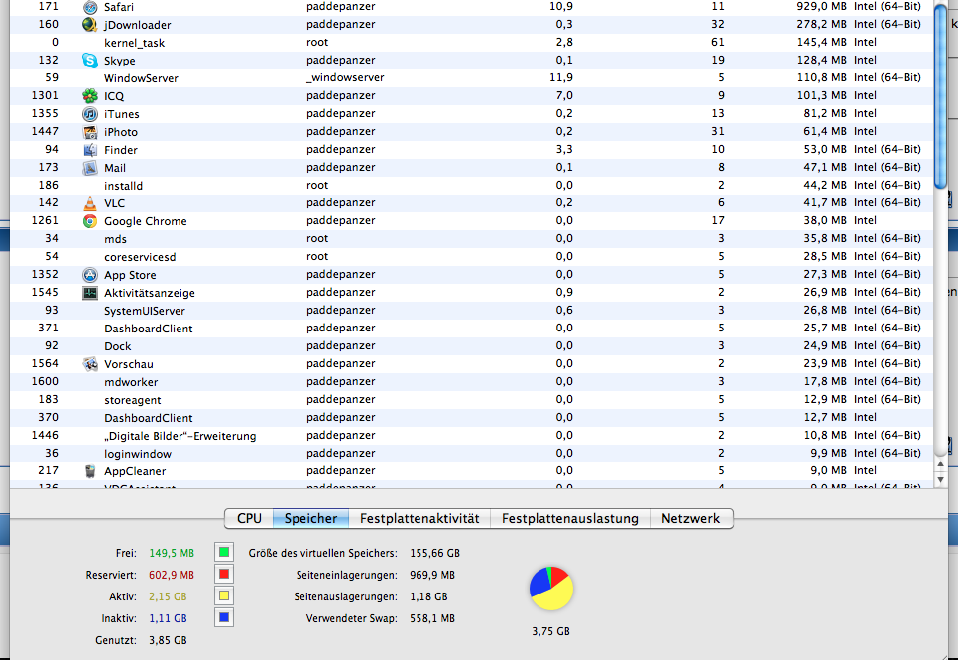The height and width of the screenshot is (660, 958).
Task: Click the PID 1301 cell
Action: coord(45,95)
